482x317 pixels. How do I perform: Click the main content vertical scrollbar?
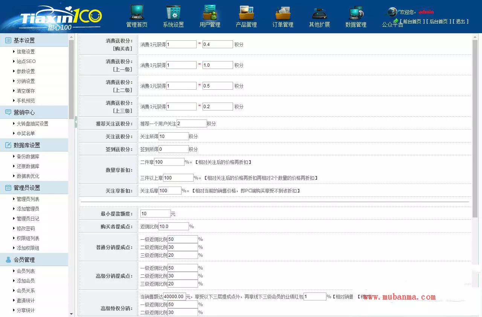475,128
